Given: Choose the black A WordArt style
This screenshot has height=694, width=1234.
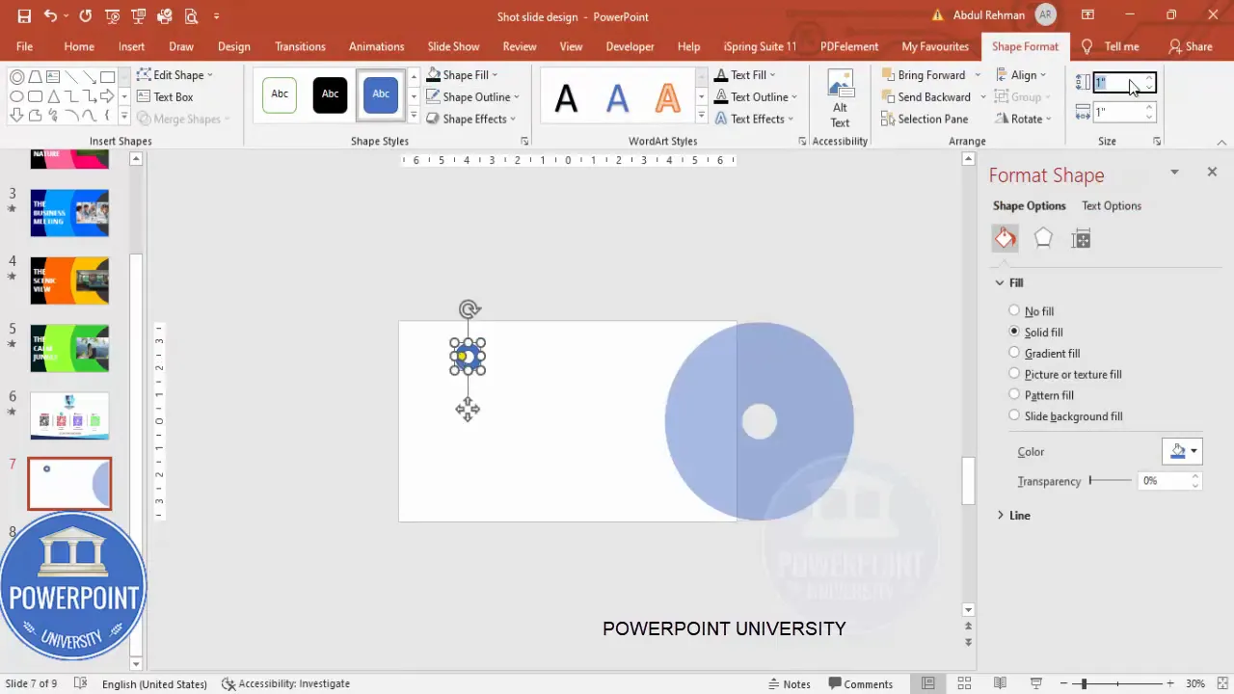Looking at the screenshot, I should [567, 97].
